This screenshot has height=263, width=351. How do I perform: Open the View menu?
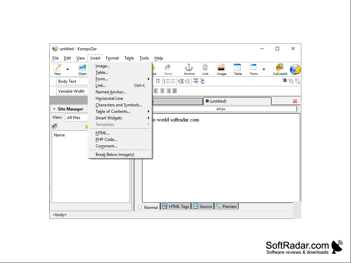click(x=80, y=58)
